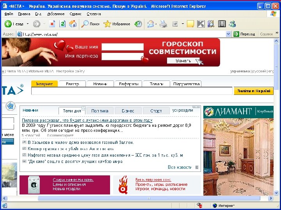Click the Research books toolbar icon

pyautogui.click(x=211, y=24)
